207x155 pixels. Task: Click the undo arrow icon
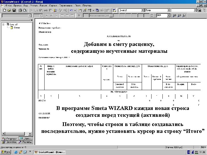[x=71, y=10]
